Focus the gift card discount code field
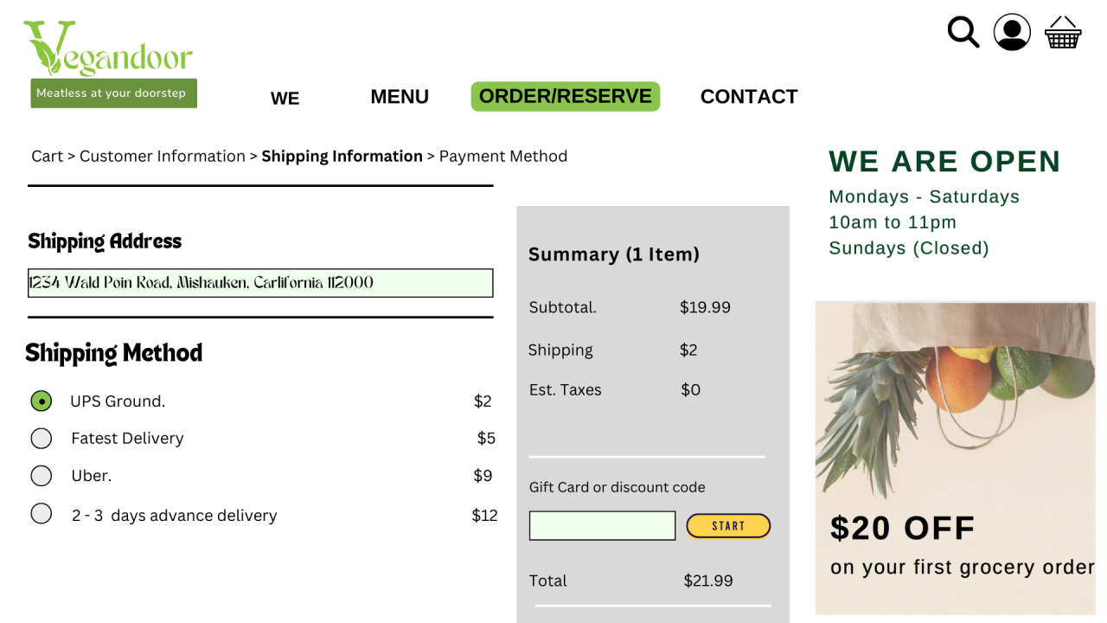The image size is (1107, 623). point(602,526)
